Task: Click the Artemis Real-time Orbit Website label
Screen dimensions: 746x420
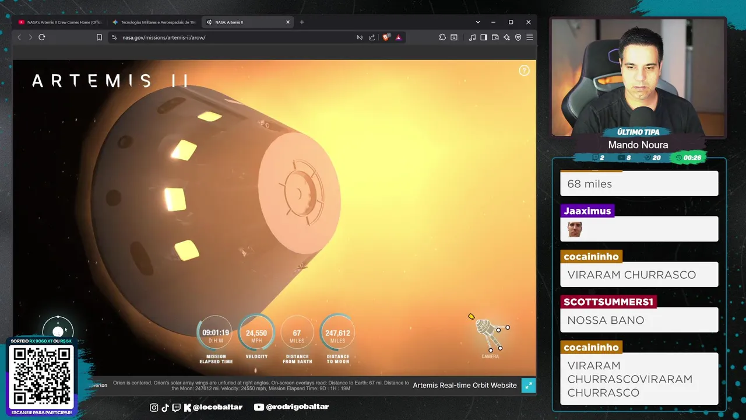Action: (465, 385)
